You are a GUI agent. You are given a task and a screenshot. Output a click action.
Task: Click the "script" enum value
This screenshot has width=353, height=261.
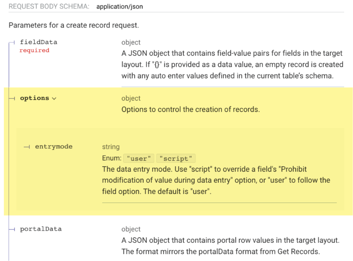point(176,158)
